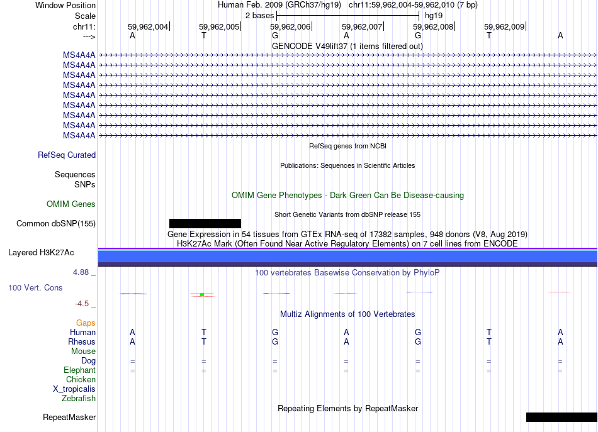
Task: Click the 59,962,005 ruler position
Action: coord(219,26)
